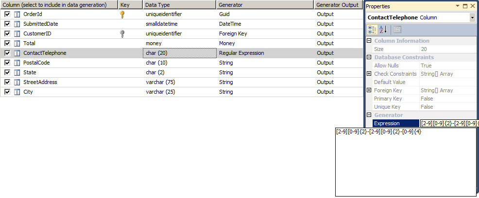Click the column icon next to City

(17, 92)
